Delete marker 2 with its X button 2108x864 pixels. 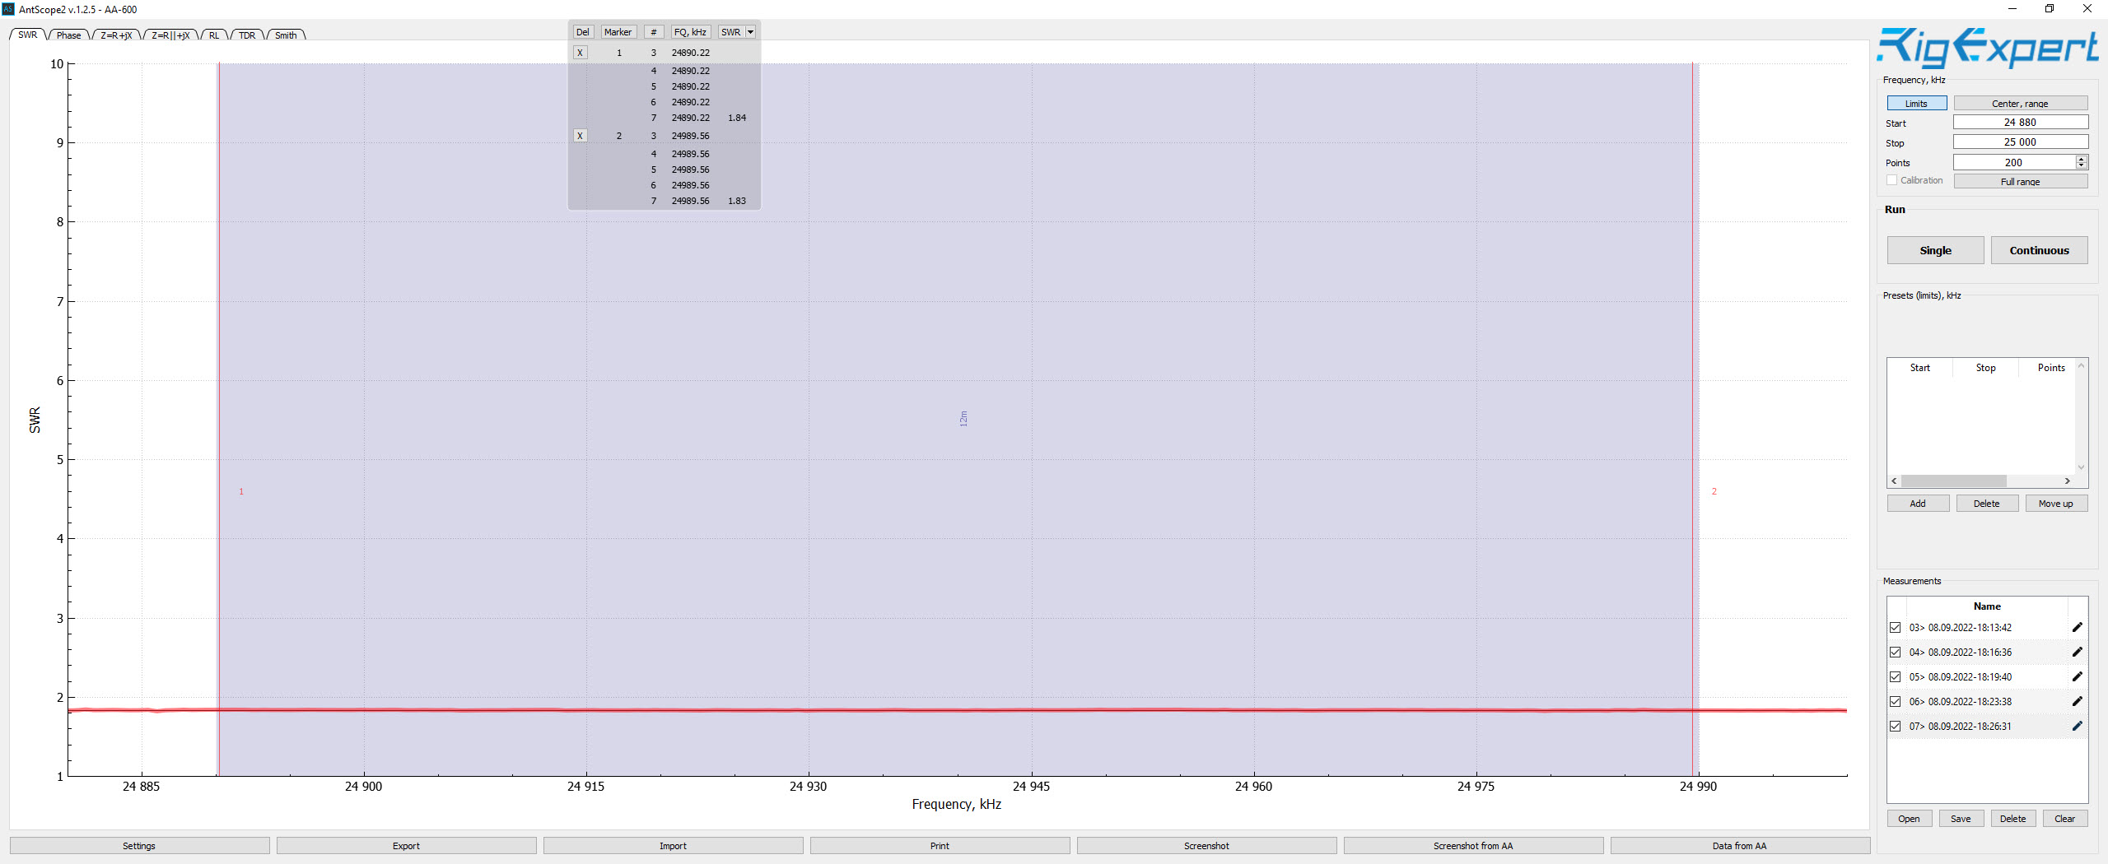pyautogui.click(x=580, y=136)
